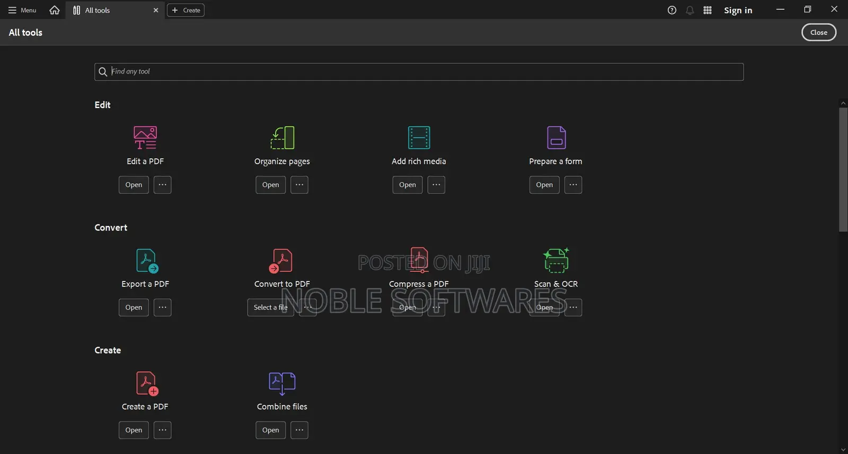The height and width of the screenshot is (454, 848).
Task: Show more options for Prepare a form
Action: (573, 185)
